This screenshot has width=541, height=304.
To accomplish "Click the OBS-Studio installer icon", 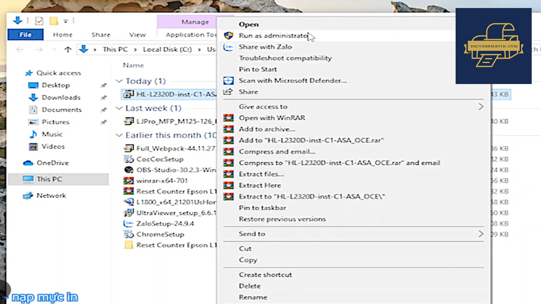I will click(x=129, y=170).
